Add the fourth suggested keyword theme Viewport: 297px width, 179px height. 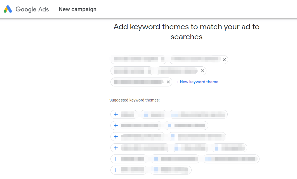pyautogui.click(x=116, y=148)
